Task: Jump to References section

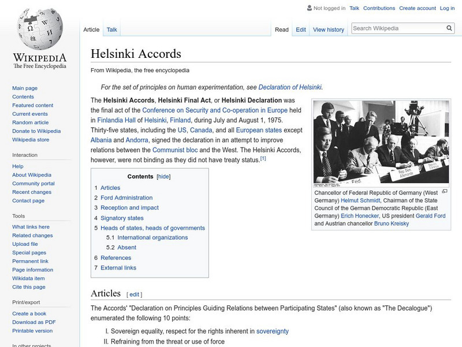Action: point(116,258)
